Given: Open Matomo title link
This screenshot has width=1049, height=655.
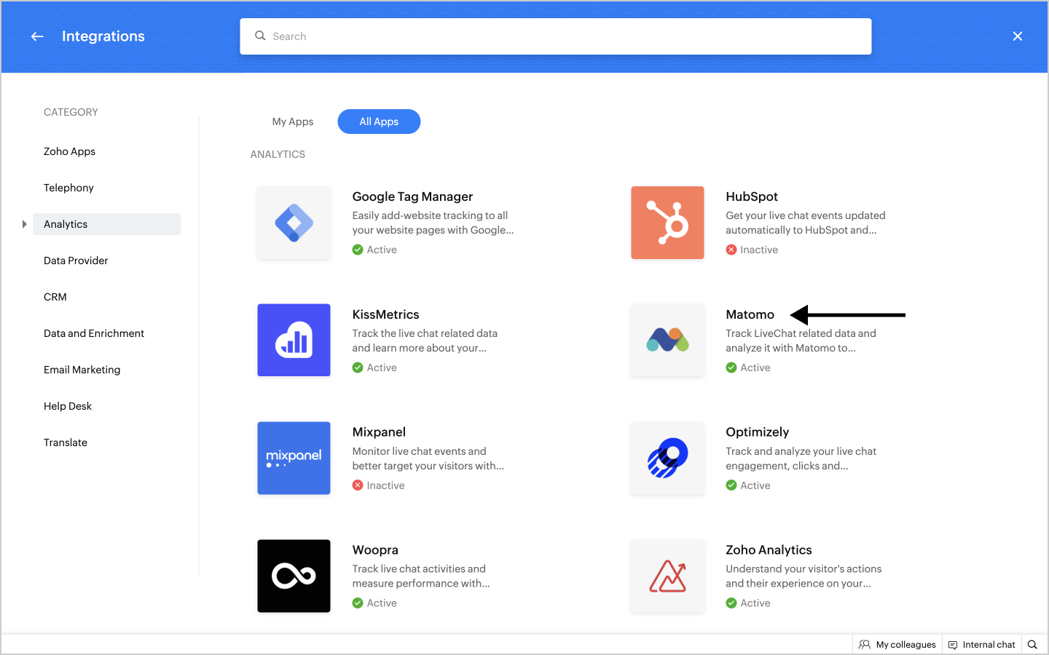Looking at the screenshot, I should (x=750, y=314).
